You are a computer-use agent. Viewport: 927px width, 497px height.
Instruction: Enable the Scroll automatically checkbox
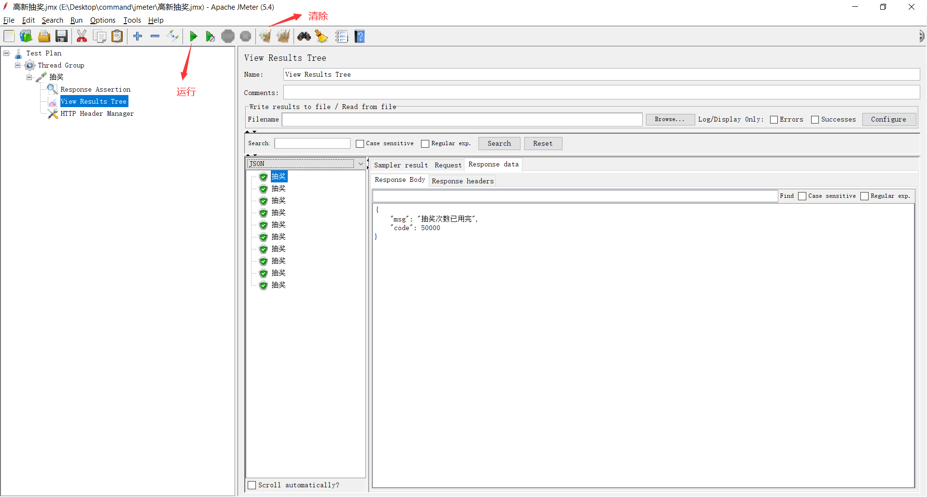click(x=252, y=485)
